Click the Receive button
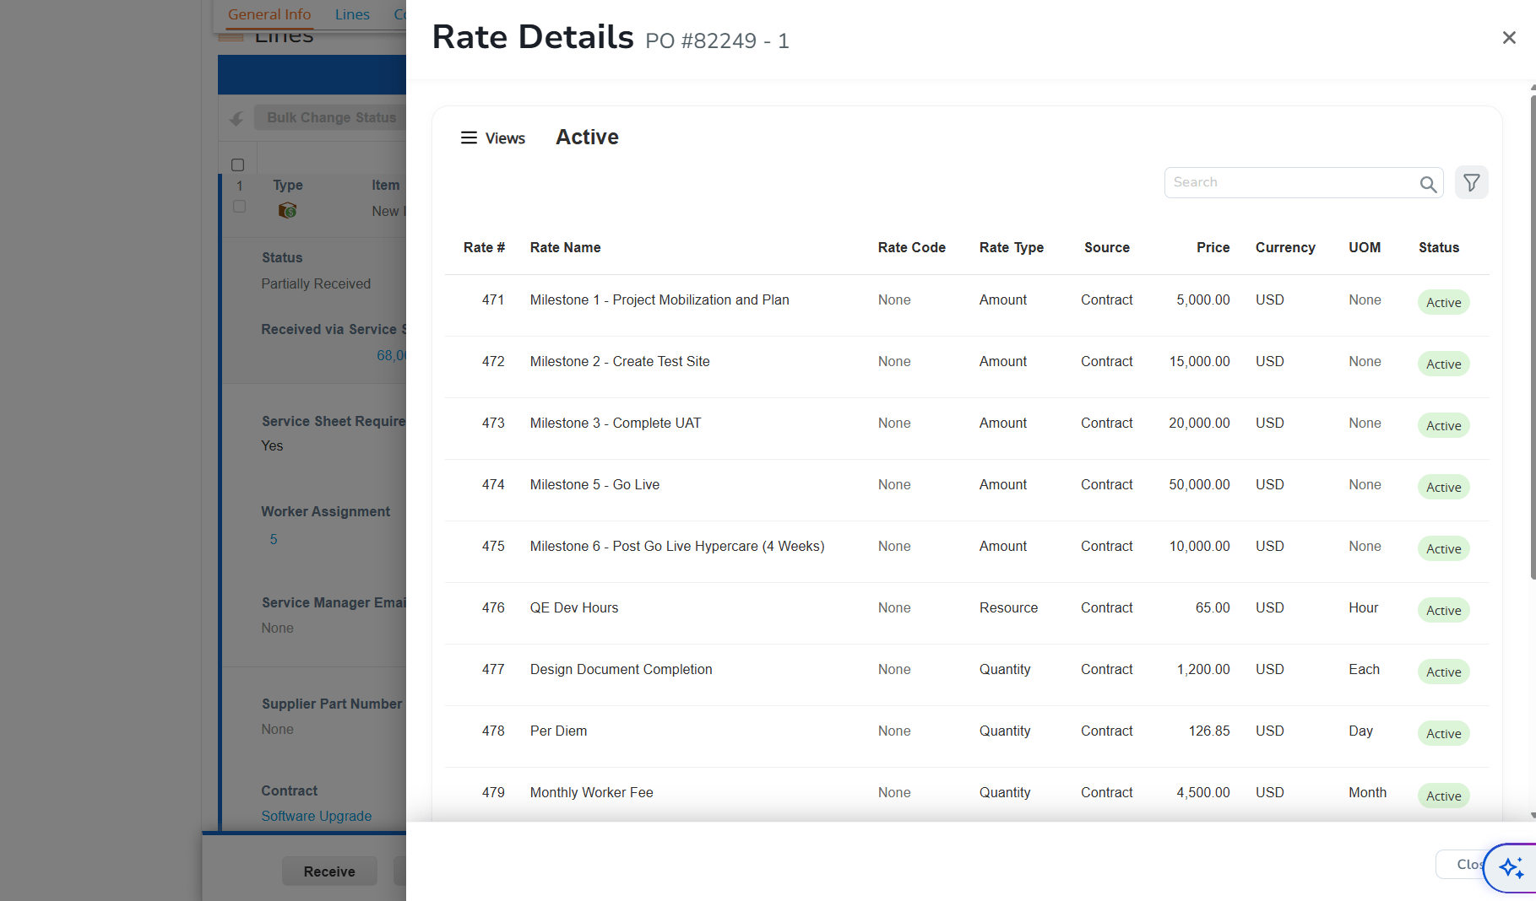The height and width of the screenshot is (901, 1536). pos(329,871)
